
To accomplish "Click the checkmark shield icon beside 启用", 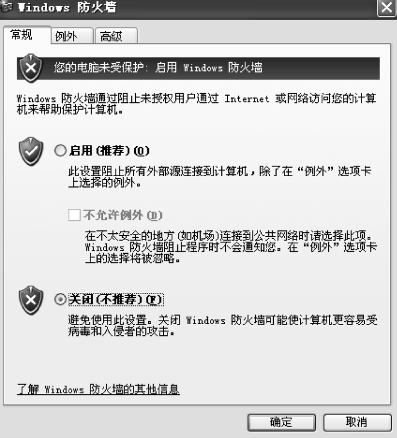I will pos(31,151).
